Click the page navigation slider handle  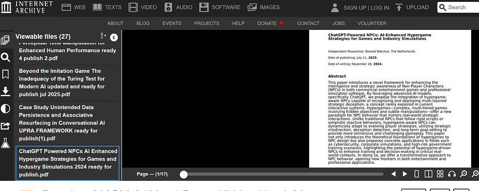click(x=183, y=174)
